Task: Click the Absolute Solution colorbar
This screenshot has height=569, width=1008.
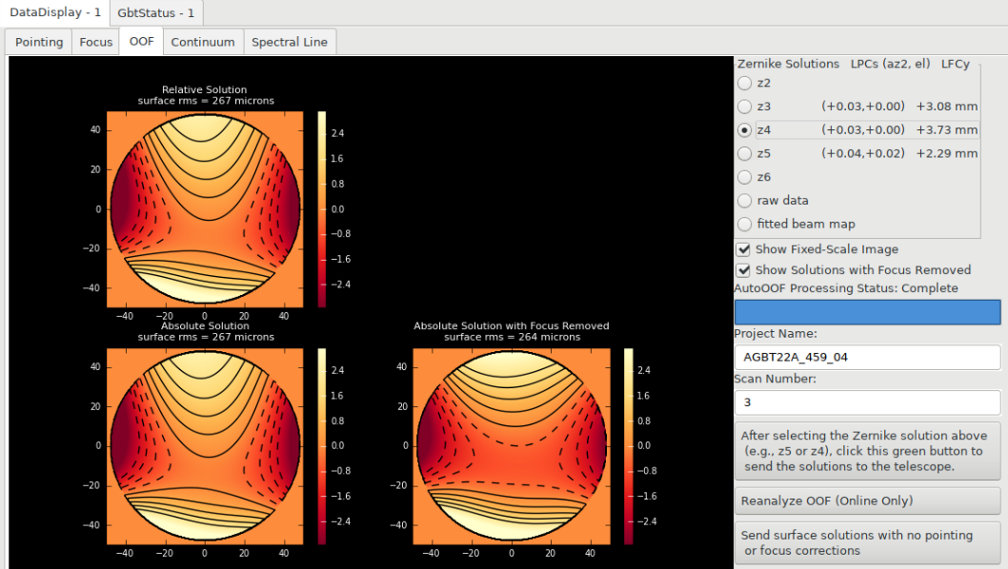Action: 321,446
